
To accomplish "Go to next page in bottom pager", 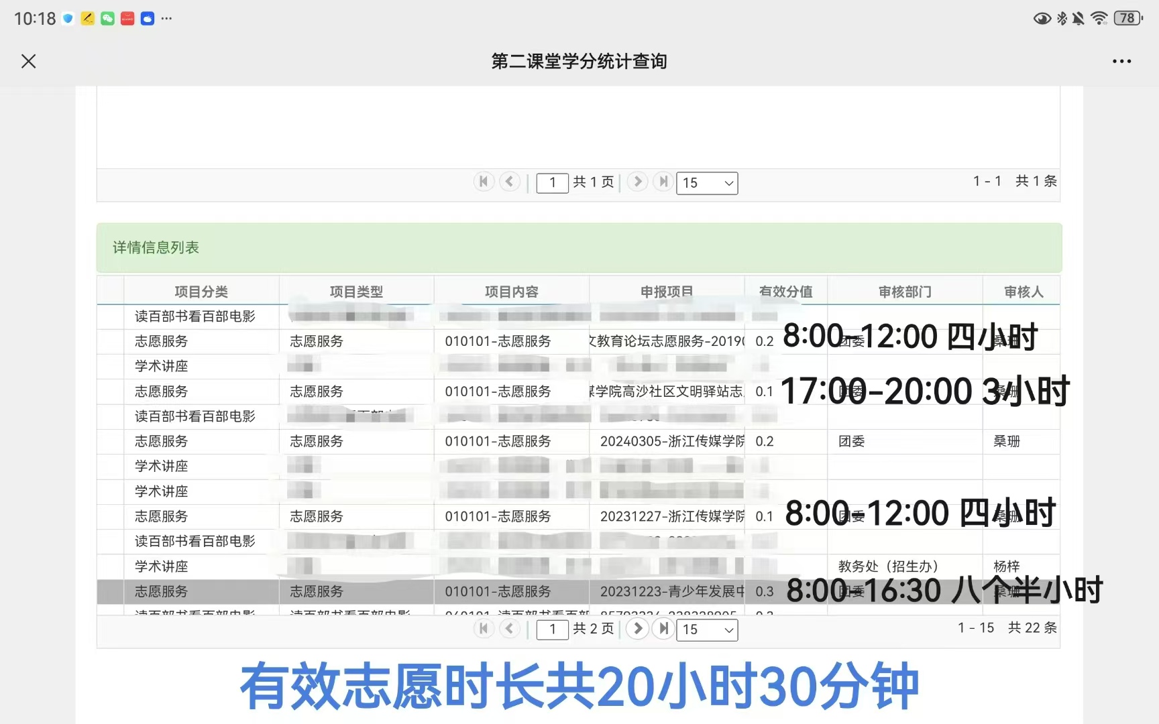I will (637, 629).
